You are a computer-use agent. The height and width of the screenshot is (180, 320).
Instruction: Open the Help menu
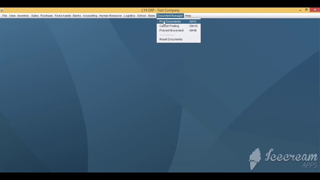pos(188,16)
